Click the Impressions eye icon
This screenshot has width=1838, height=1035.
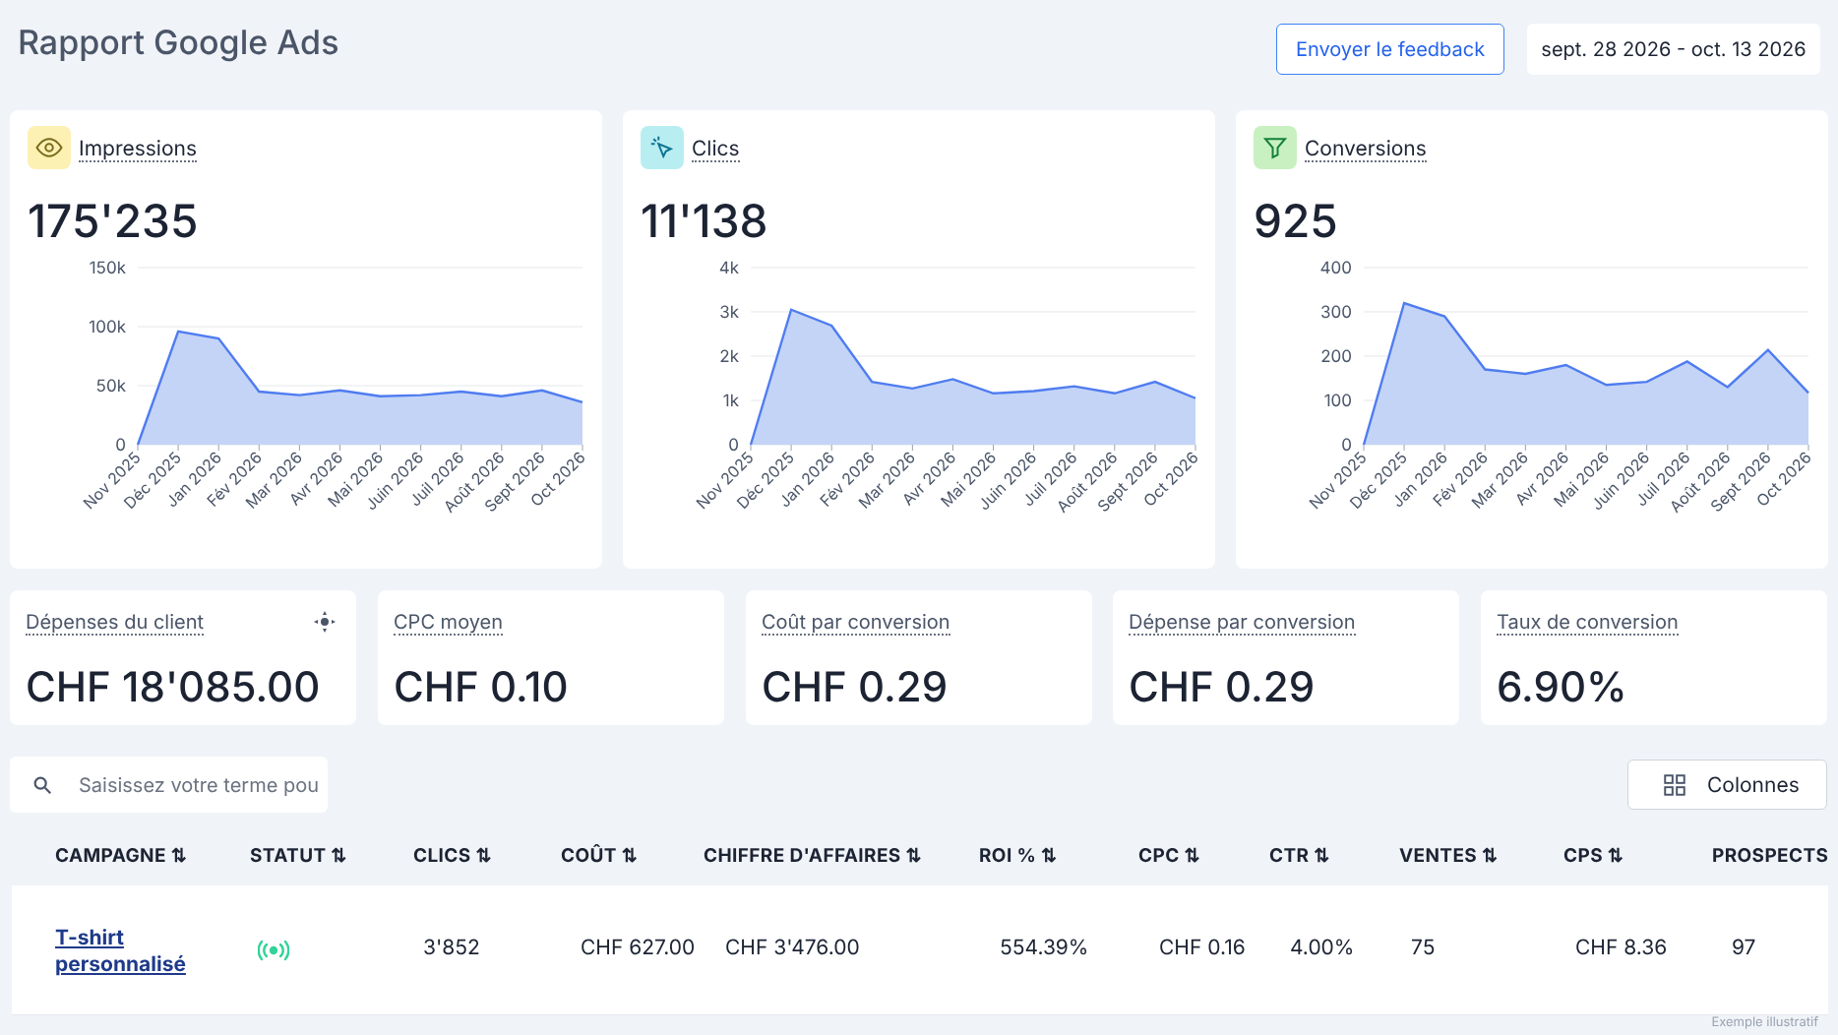[49, 148]
